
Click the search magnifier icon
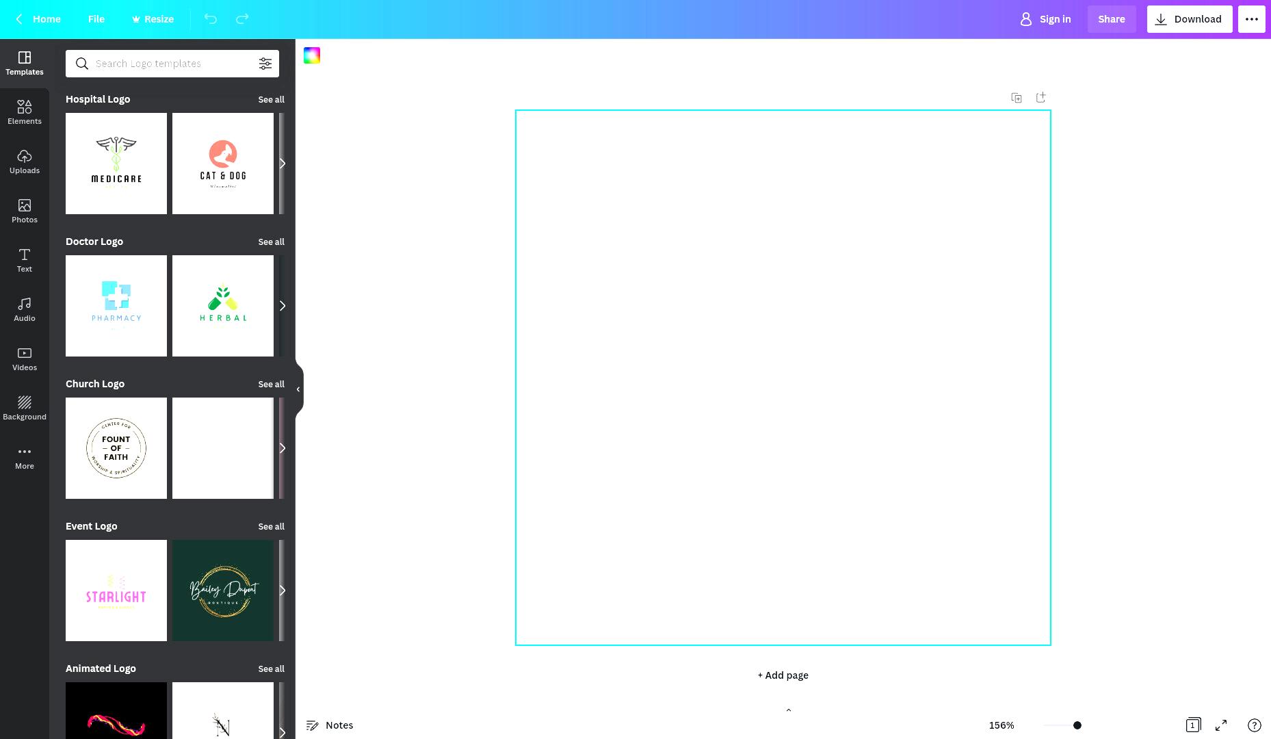82,64
